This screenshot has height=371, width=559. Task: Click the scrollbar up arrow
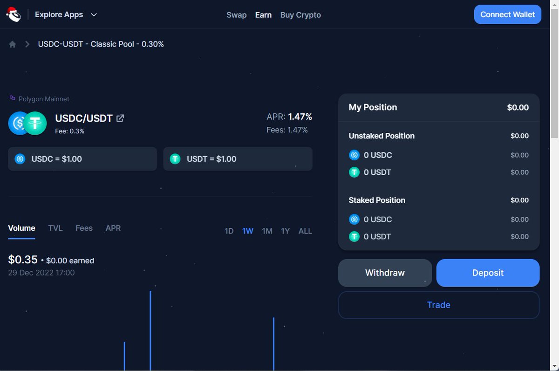(x=554, y=4)
